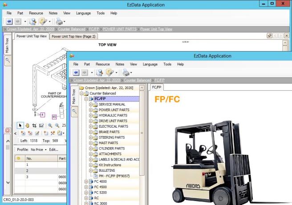
Task: Select the crop tool in the diagram toolbar
Action: [35, 126]
